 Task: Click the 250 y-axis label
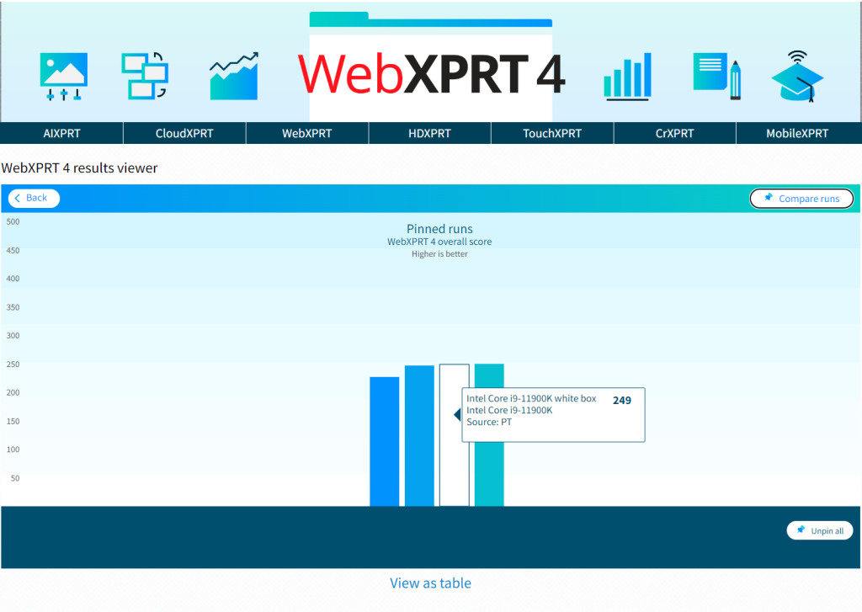pyautogui.click(x=13, y=364)
